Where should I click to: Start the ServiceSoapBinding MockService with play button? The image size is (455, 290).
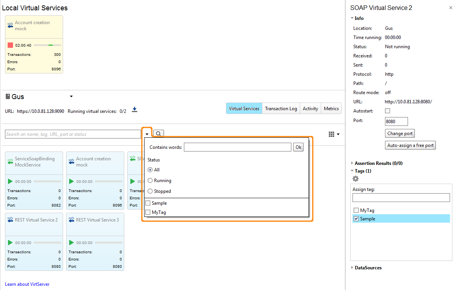click(x=10, y=181)
